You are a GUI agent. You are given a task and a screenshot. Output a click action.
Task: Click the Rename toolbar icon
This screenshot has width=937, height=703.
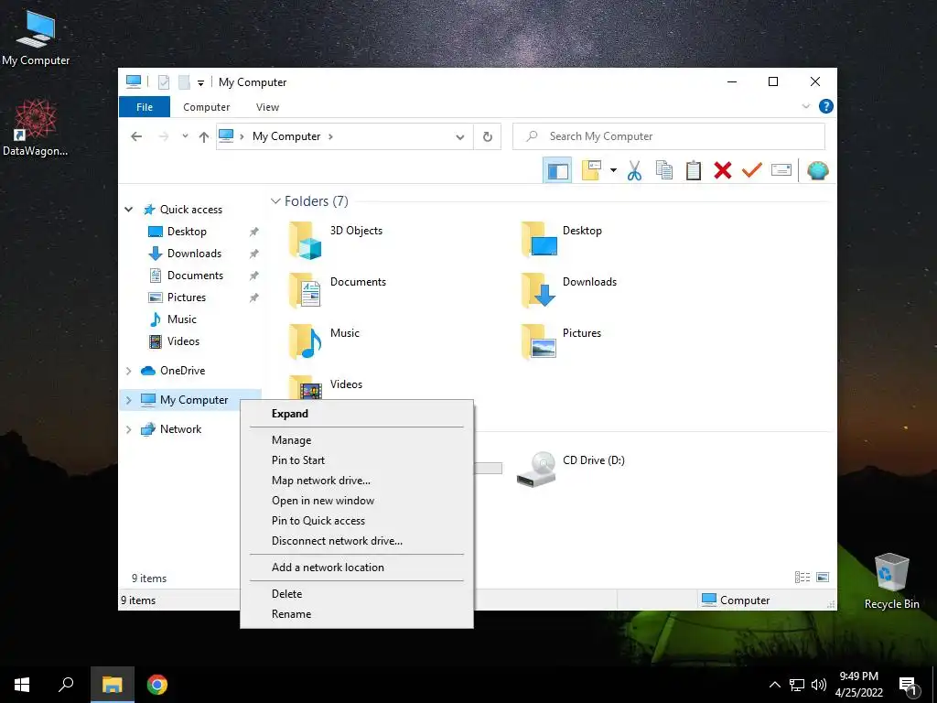[x=781, y=170]
